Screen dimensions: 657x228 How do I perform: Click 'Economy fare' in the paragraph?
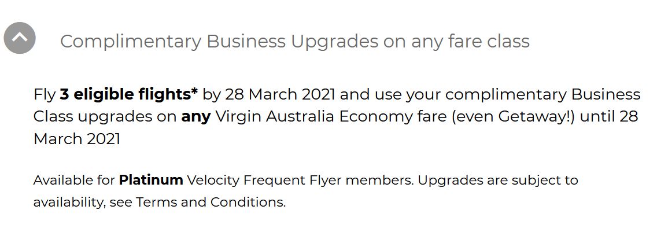click(x=393, y=117)
